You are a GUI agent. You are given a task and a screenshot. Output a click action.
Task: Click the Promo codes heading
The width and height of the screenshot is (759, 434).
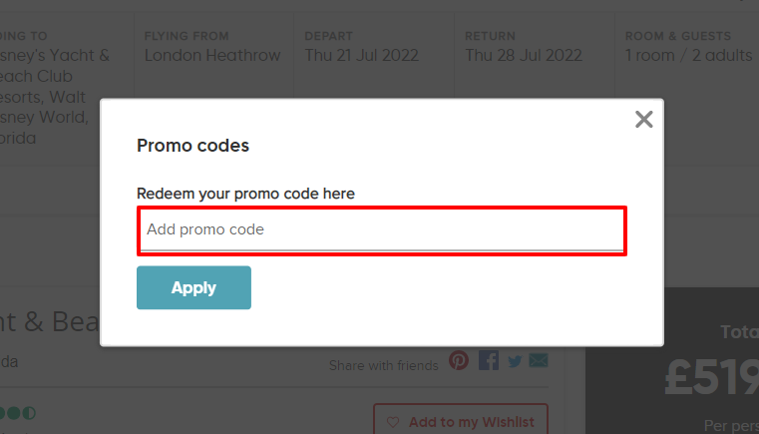tap(192, 146)
